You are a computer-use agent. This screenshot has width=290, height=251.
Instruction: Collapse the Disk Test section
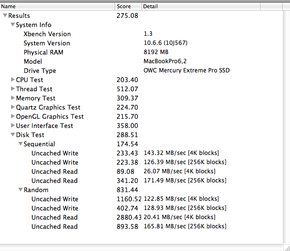tap(13, 135)
